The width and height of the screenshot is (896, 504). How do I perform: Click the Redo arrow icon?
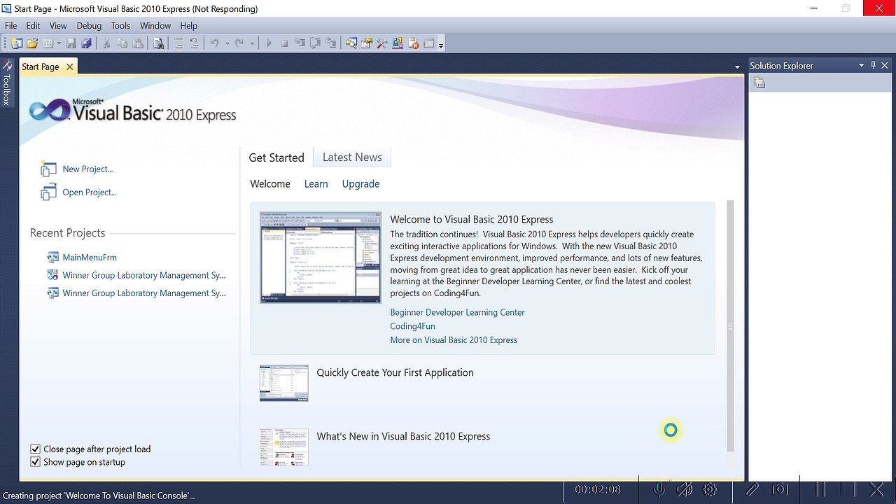pyautogui.click(x=239, y=43)
